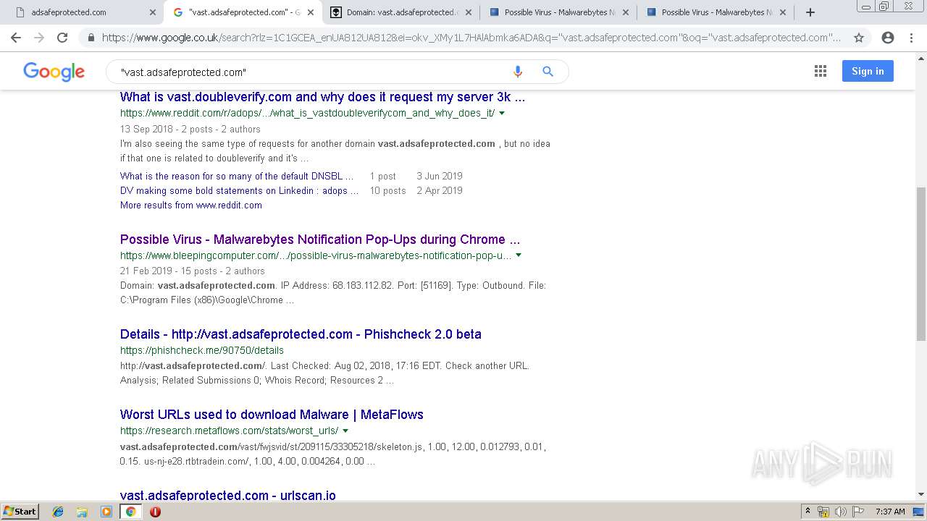Open the Chrome three-dot menu

pyautogui.click(x=911, y=38)
